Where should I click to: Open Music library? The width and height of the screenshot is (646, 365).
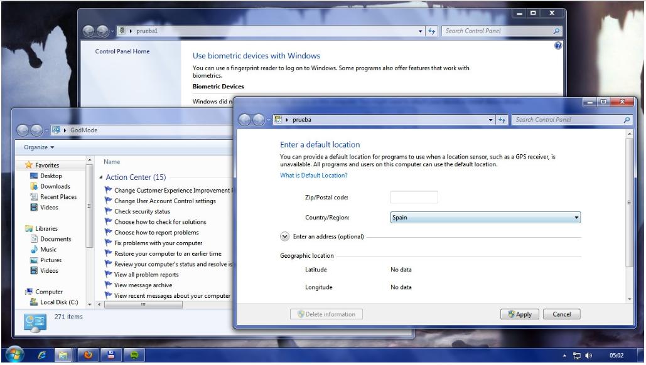click(48, 250)
